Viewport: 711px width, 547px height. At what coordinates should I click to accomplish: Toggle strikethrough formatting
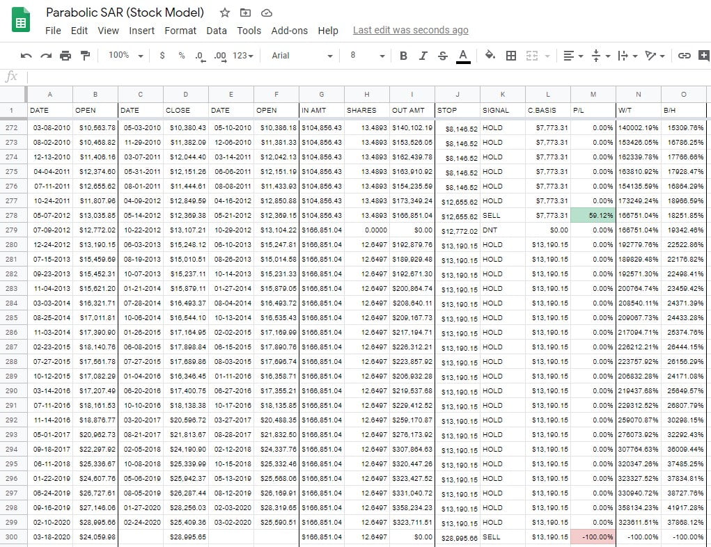(x=443, y=56)
